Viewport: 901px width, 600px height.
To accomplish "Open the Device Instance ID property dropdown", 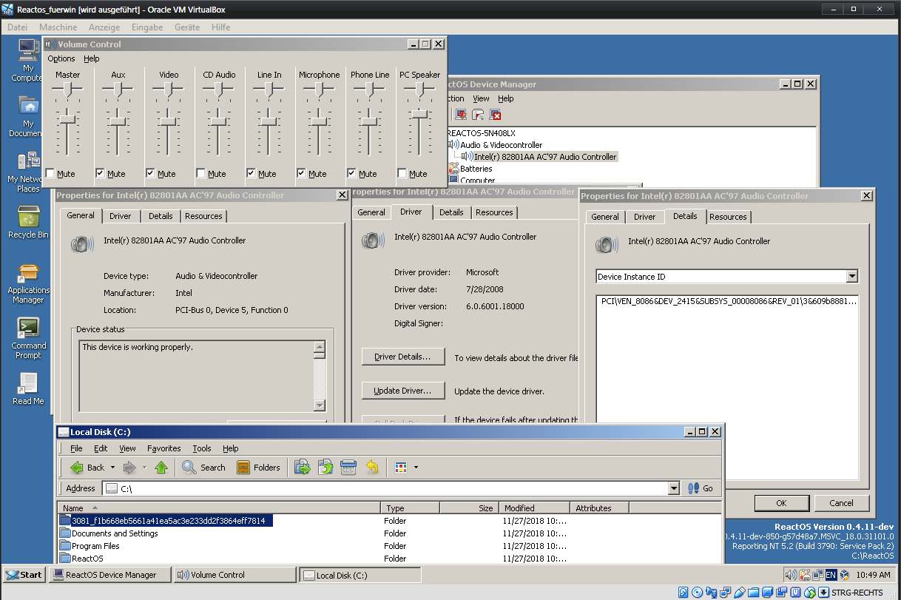I will tap(852, 277).
